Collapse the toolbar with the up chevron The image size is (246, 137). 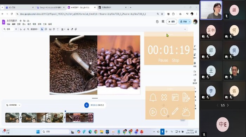click(x=185, y=29)
